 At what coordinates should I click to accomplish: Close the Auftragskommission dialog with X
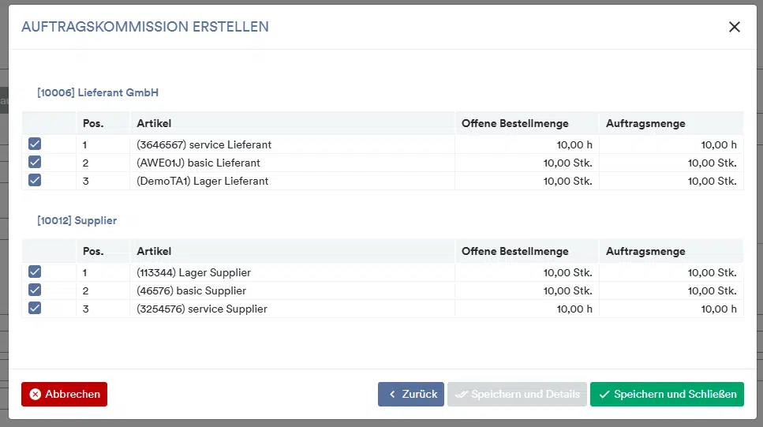[x=735, y=27]
